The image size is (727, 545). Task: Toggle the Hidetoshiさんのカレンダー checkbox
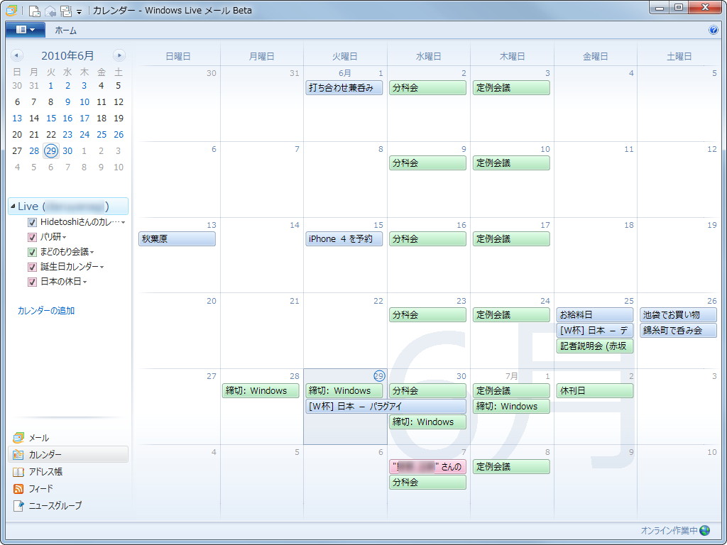32,222
